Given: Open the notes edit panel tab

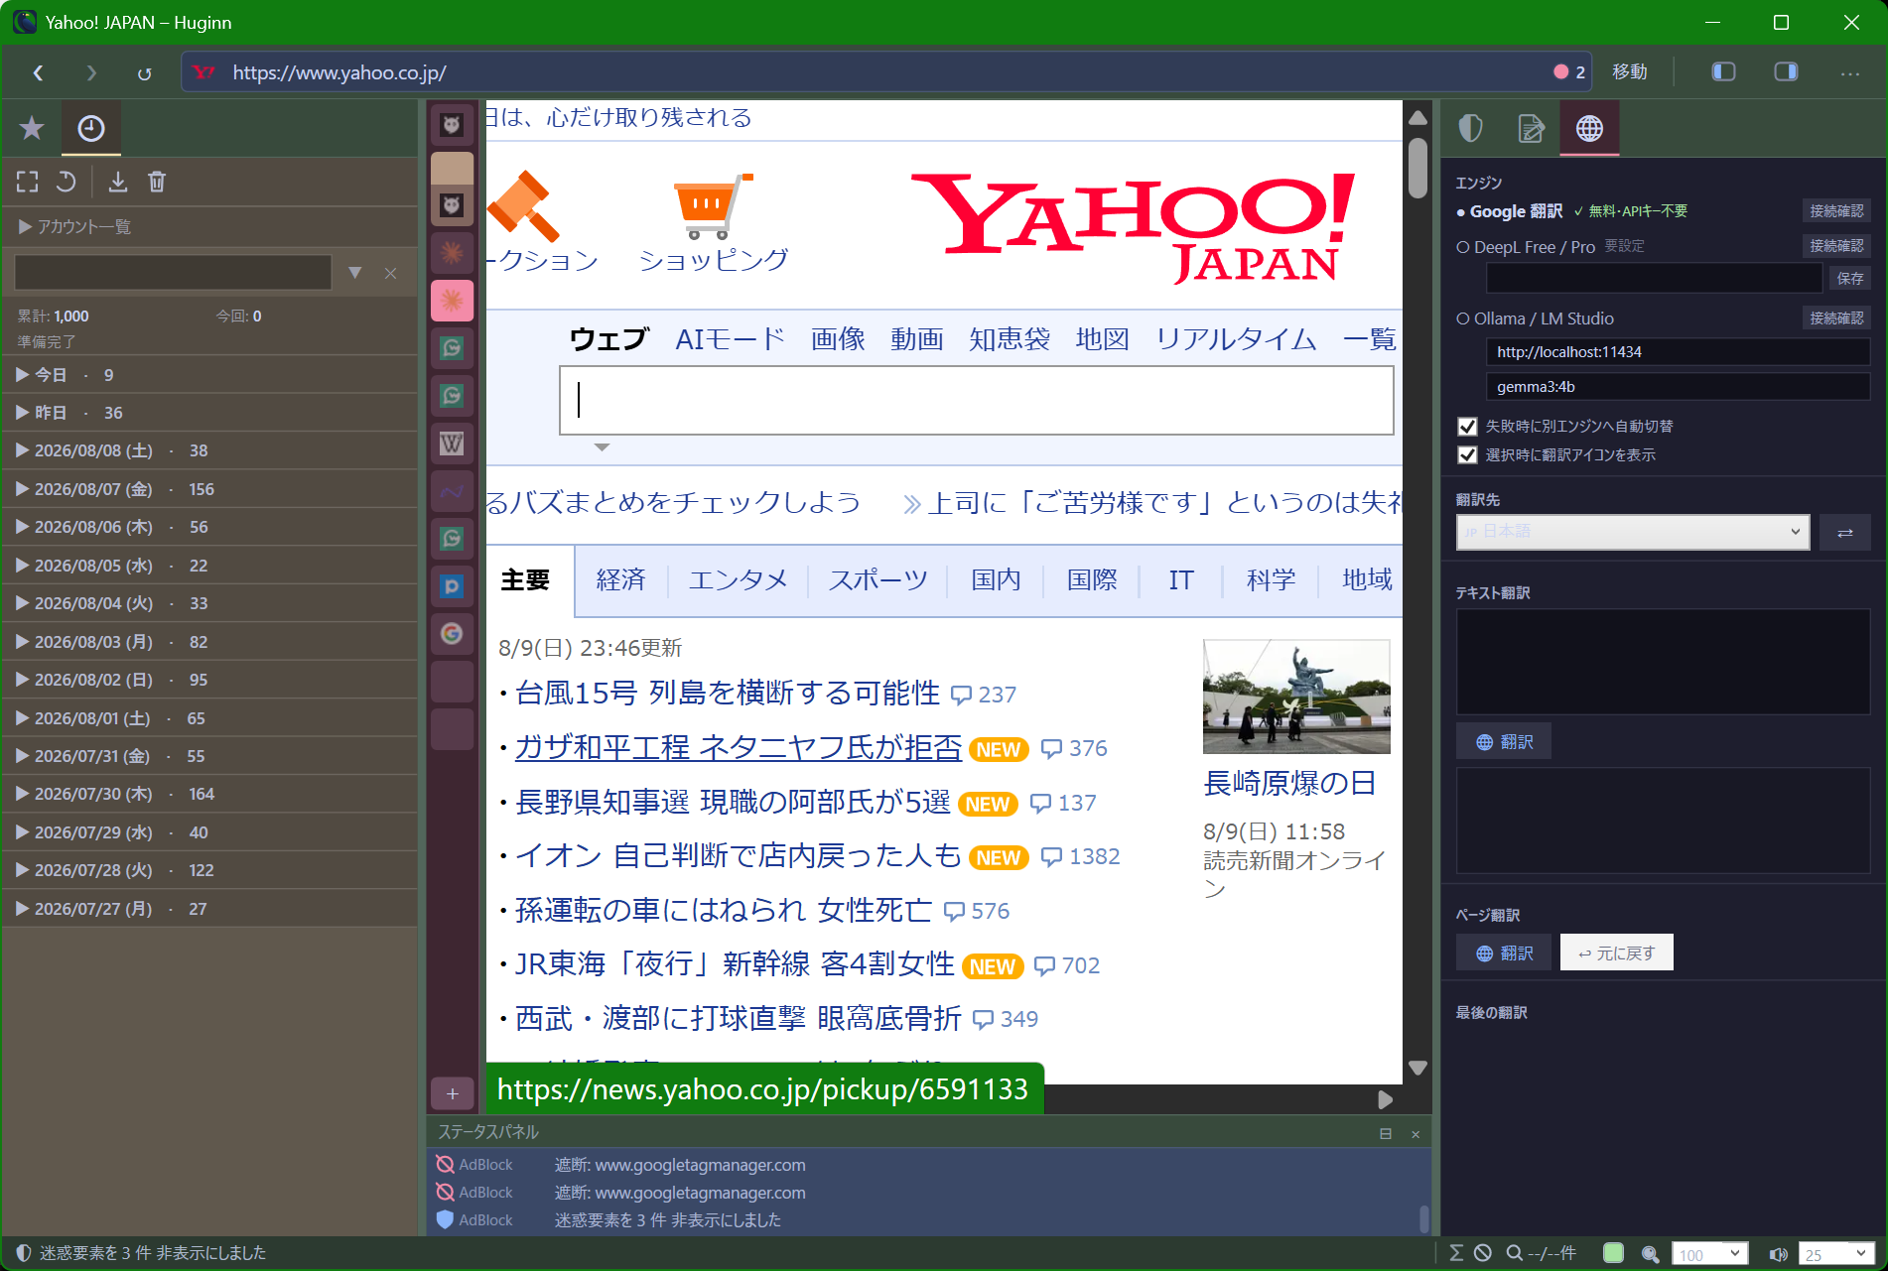Looking at the screenshot, I should [x=1531, y=128].
